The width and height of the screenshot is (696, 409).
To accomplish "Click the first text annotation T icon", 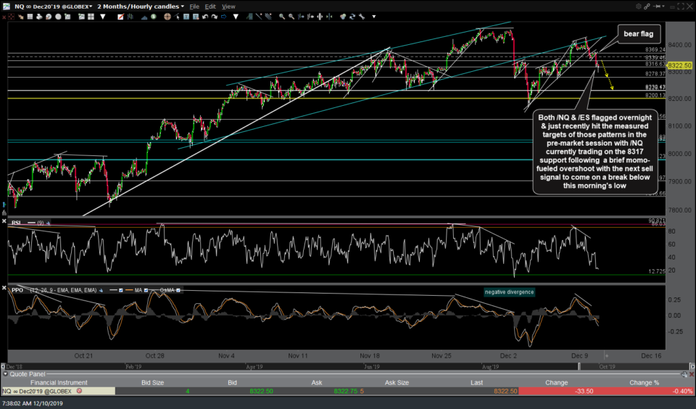I will (186, 17).
